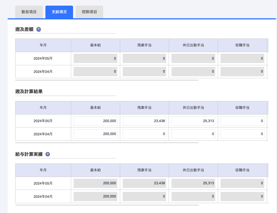The height and width of the screenshot is (213, 277).
Task: Edit 休日出勤手当 field showing 25,313 in 遡及計算結果
Action: (x=193, y=121)
